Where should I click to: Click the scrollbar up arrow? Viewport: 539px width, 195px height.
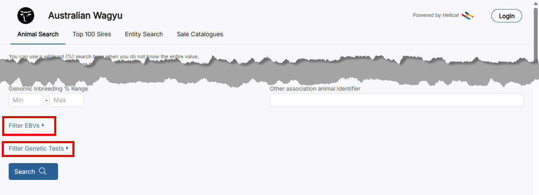coord(536,3)
